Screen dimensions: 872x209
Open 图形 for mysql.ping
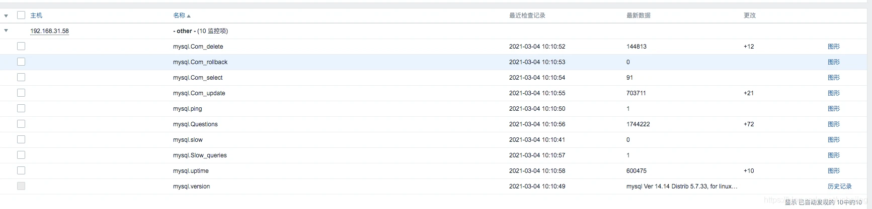click(x=834, y=109)
